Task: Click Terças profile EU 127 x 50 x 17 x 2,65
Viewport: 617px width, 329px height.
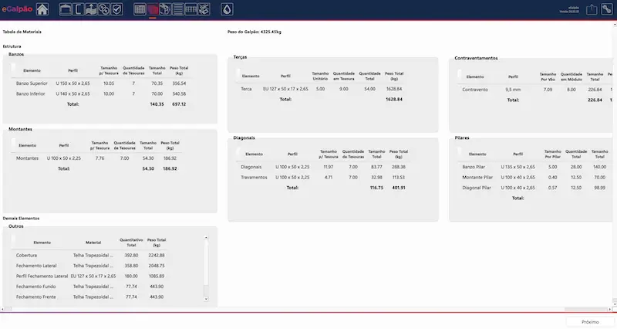Action: point(285,89)
